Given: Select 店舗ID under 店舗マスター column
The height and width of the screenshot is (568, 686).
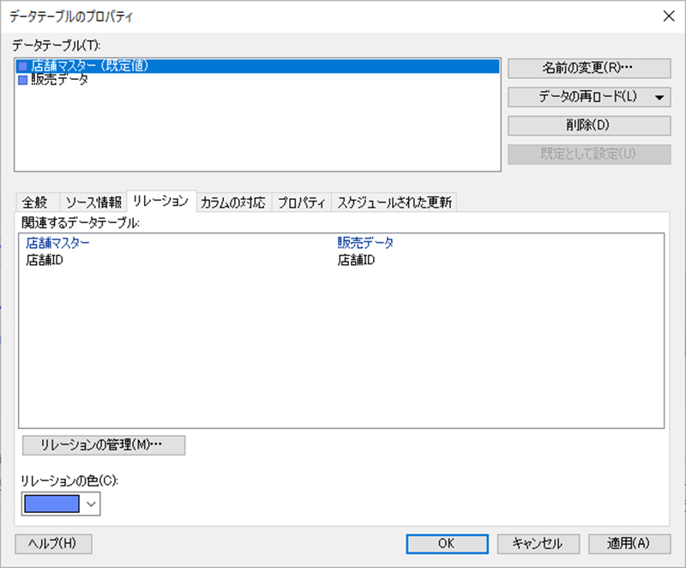Looking at the screenshot, I should (x=45, y=260).
